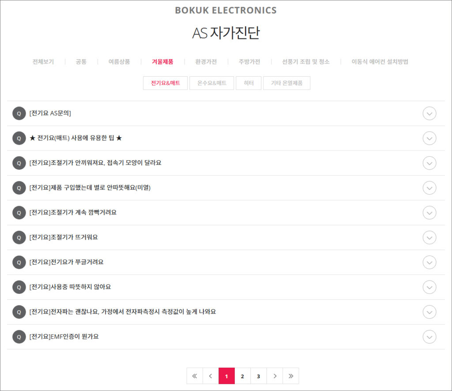Click the Q icon beside [전기요 AS문의]
This screenshot has height=391, width=452.
19,113
